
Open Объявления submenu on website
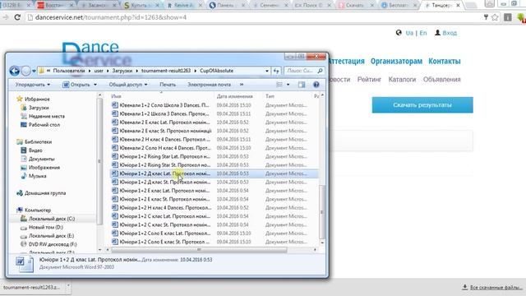[441, 80]
